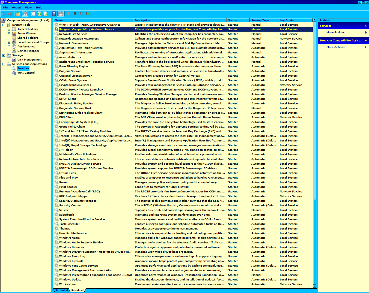The height and width of the screenshot is (293, 369).
Task: Collapse Program Compatibility Assist... actions section
Action: 366,41
